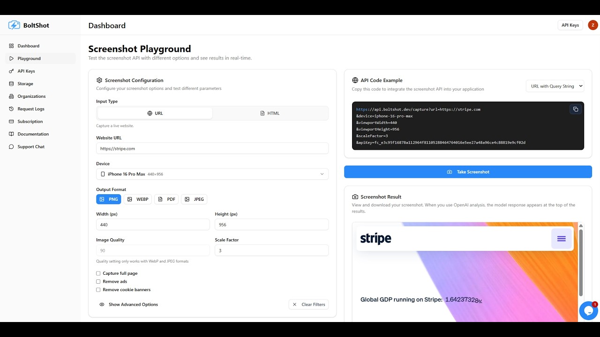Click Show Advanced Options text
The height and width of the screenshot is (337, 600).
point(133,305)
